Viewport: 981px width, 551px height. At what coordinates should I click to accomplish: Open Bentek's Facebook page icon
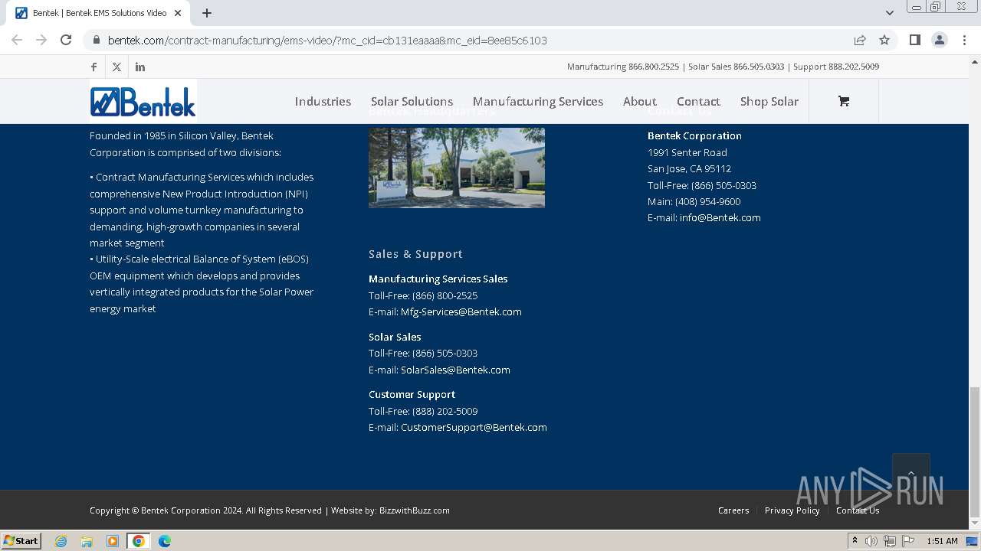click(94, 67)
